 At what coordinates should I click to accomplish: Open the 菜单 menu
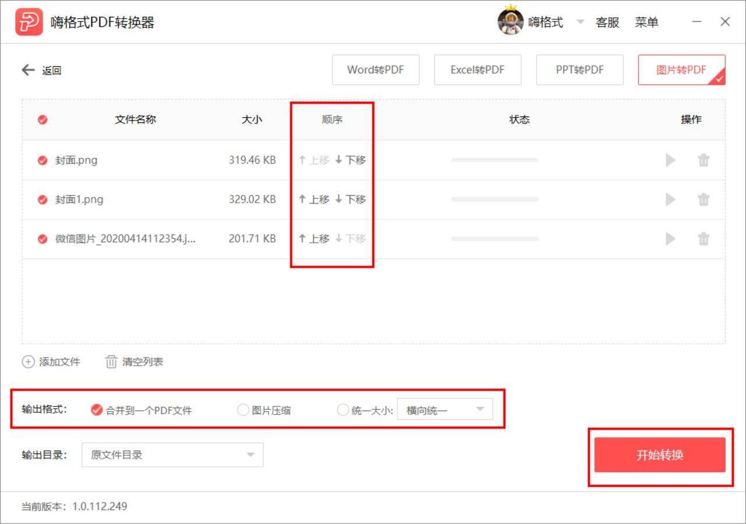coord(647,22)
